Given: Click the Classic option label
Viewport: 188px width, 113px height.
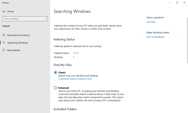Looking at the screenshot, I should (62, 72).
